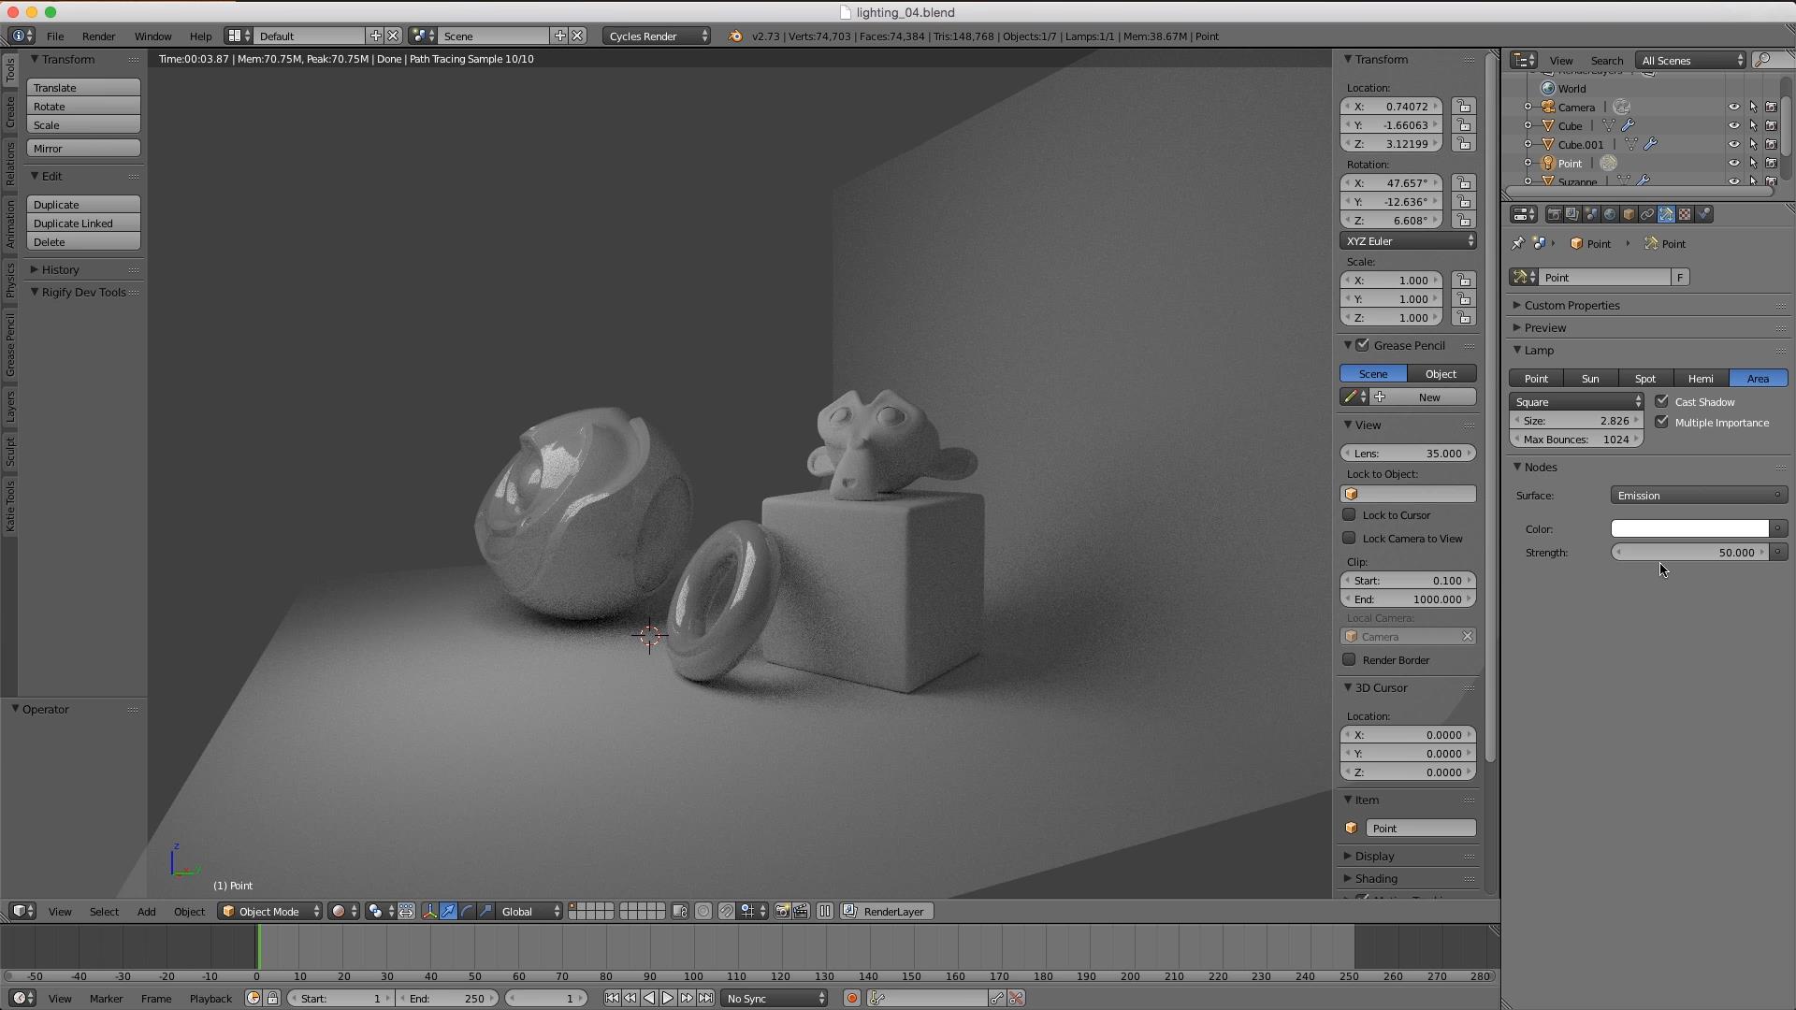Open the No Sync dropdown
This screenshot has height=1010, width=1796.
point(775,998)
